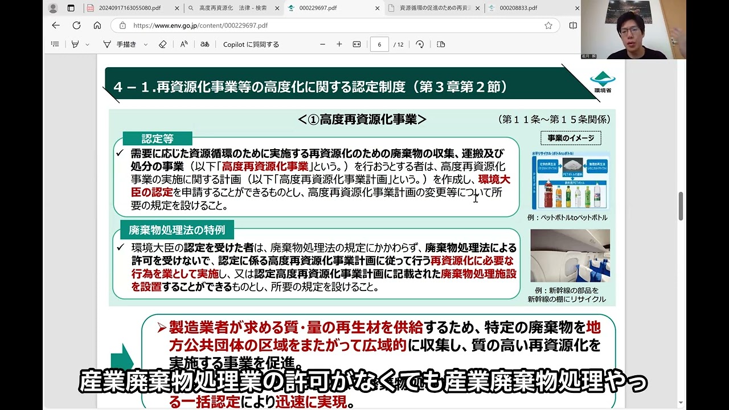
Task: Click the ＜①高度再資源化事業＞ heading
Action: [x=362, y=119]
